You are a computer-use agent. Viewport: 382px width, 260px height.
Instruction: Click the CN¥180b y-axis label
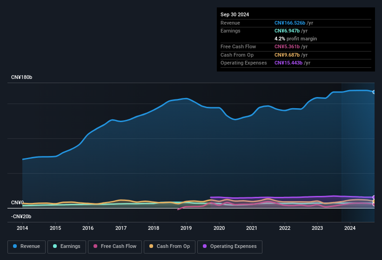(x=22, y=77)
